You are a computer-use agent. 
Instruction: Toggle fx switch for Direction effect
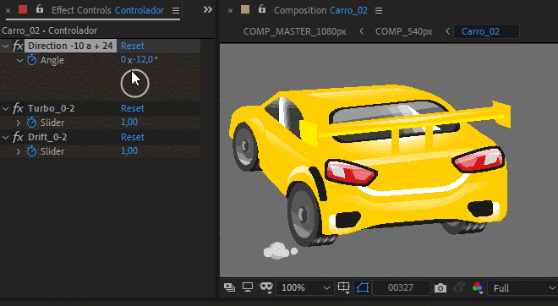(x=18, y=46)
